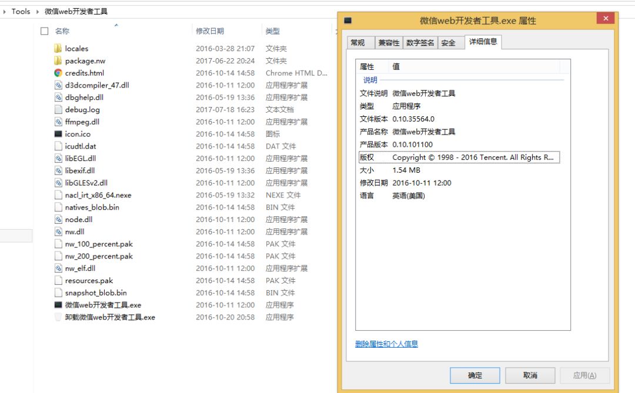The width and height of the screenshot is (635, 393).
Task: Select the 详细信息 tab
Action: pos(483,42)
